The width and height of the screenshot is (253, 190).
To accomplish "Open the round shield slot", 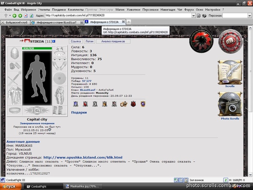I will [59, 79].
